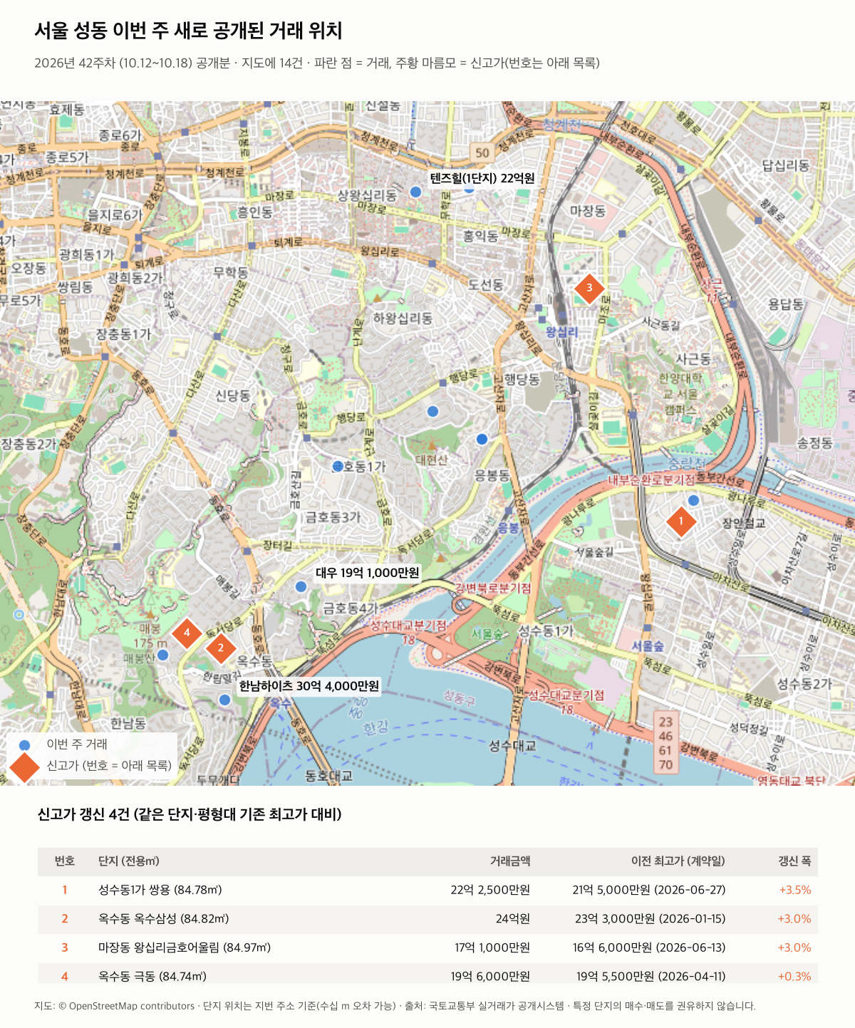Click legend text 신고가 (번호 = 아래 목록)

tap(109, 766)
